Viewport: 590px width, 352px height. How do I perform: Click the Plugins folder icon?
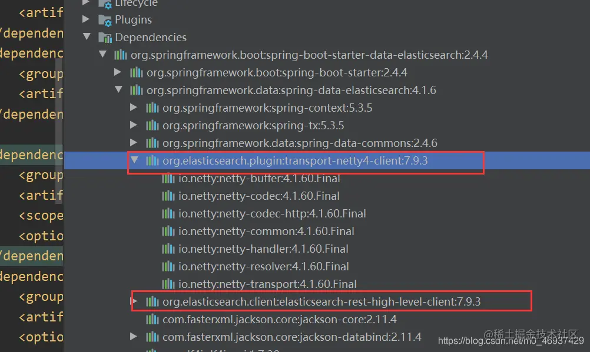tap(105, 20)
